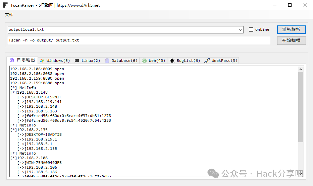Toggle the onLine checkbox
The image size is (313, 186).
251,30
